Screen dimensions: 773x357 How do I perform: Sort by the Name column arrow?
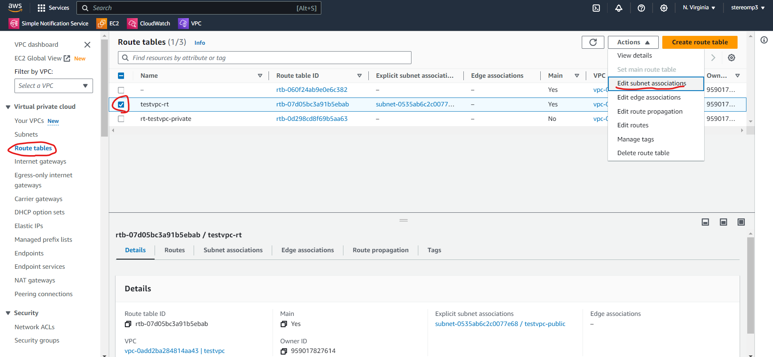coord(260,76)
